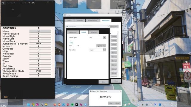Click the green chat-bubble taskbar icon
Screen dimensions: 191x107
click(72, 105)
